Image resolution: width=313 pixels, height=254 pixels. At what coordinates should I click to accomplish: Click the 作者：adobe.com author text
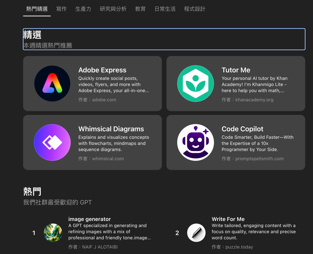[x=97, y=100]
